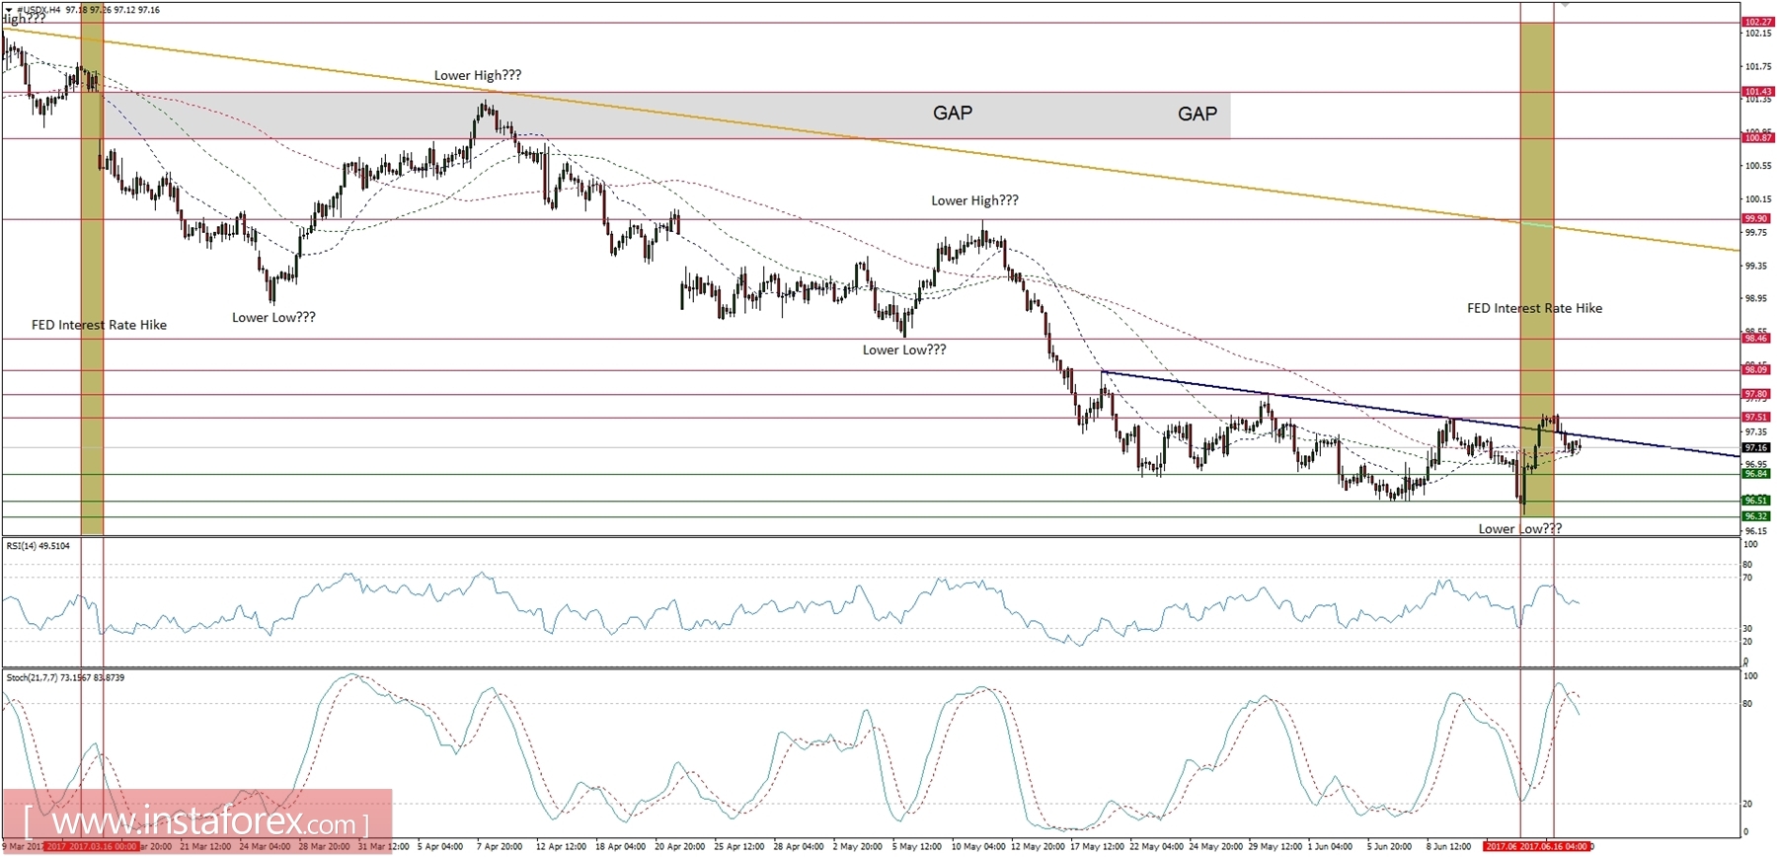Click the red 97.80 price level tag
Screen dimensions: 1777x857
coord(1757,395)
